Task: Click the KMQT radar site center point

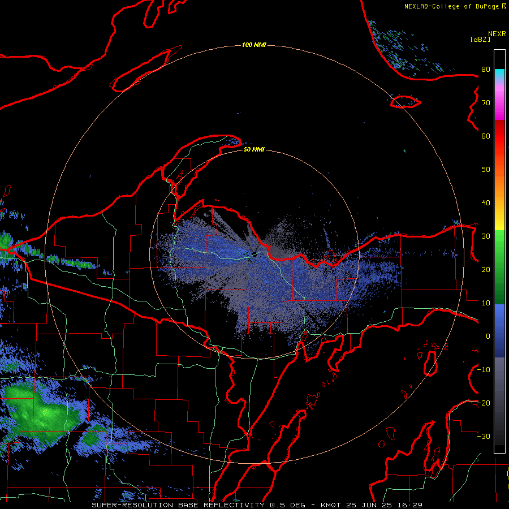Action: 253,254
